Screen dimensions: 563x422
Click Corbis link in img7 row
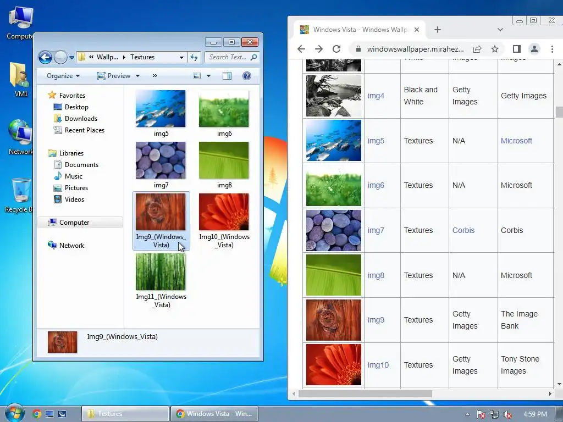click(463, 230)
